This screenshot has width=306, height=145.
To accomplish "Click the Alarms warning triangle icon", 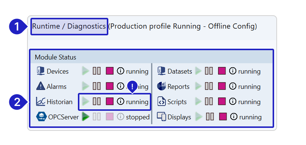I will 40,86.
